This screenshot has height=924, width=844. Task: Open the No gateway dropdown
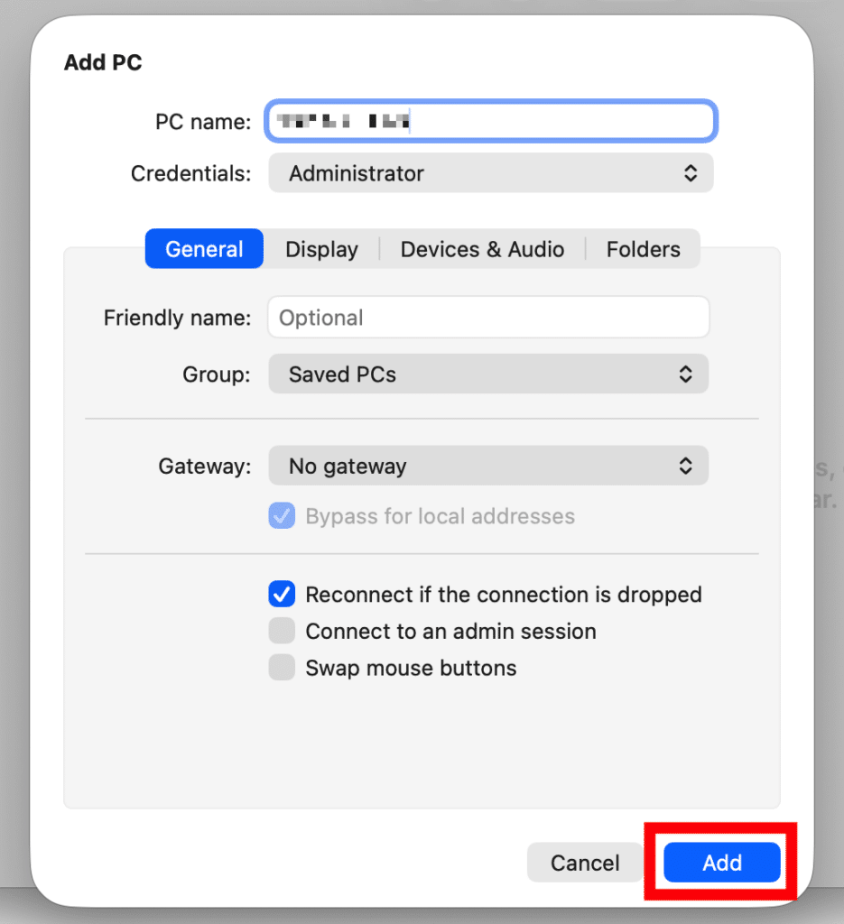[488, 467]
